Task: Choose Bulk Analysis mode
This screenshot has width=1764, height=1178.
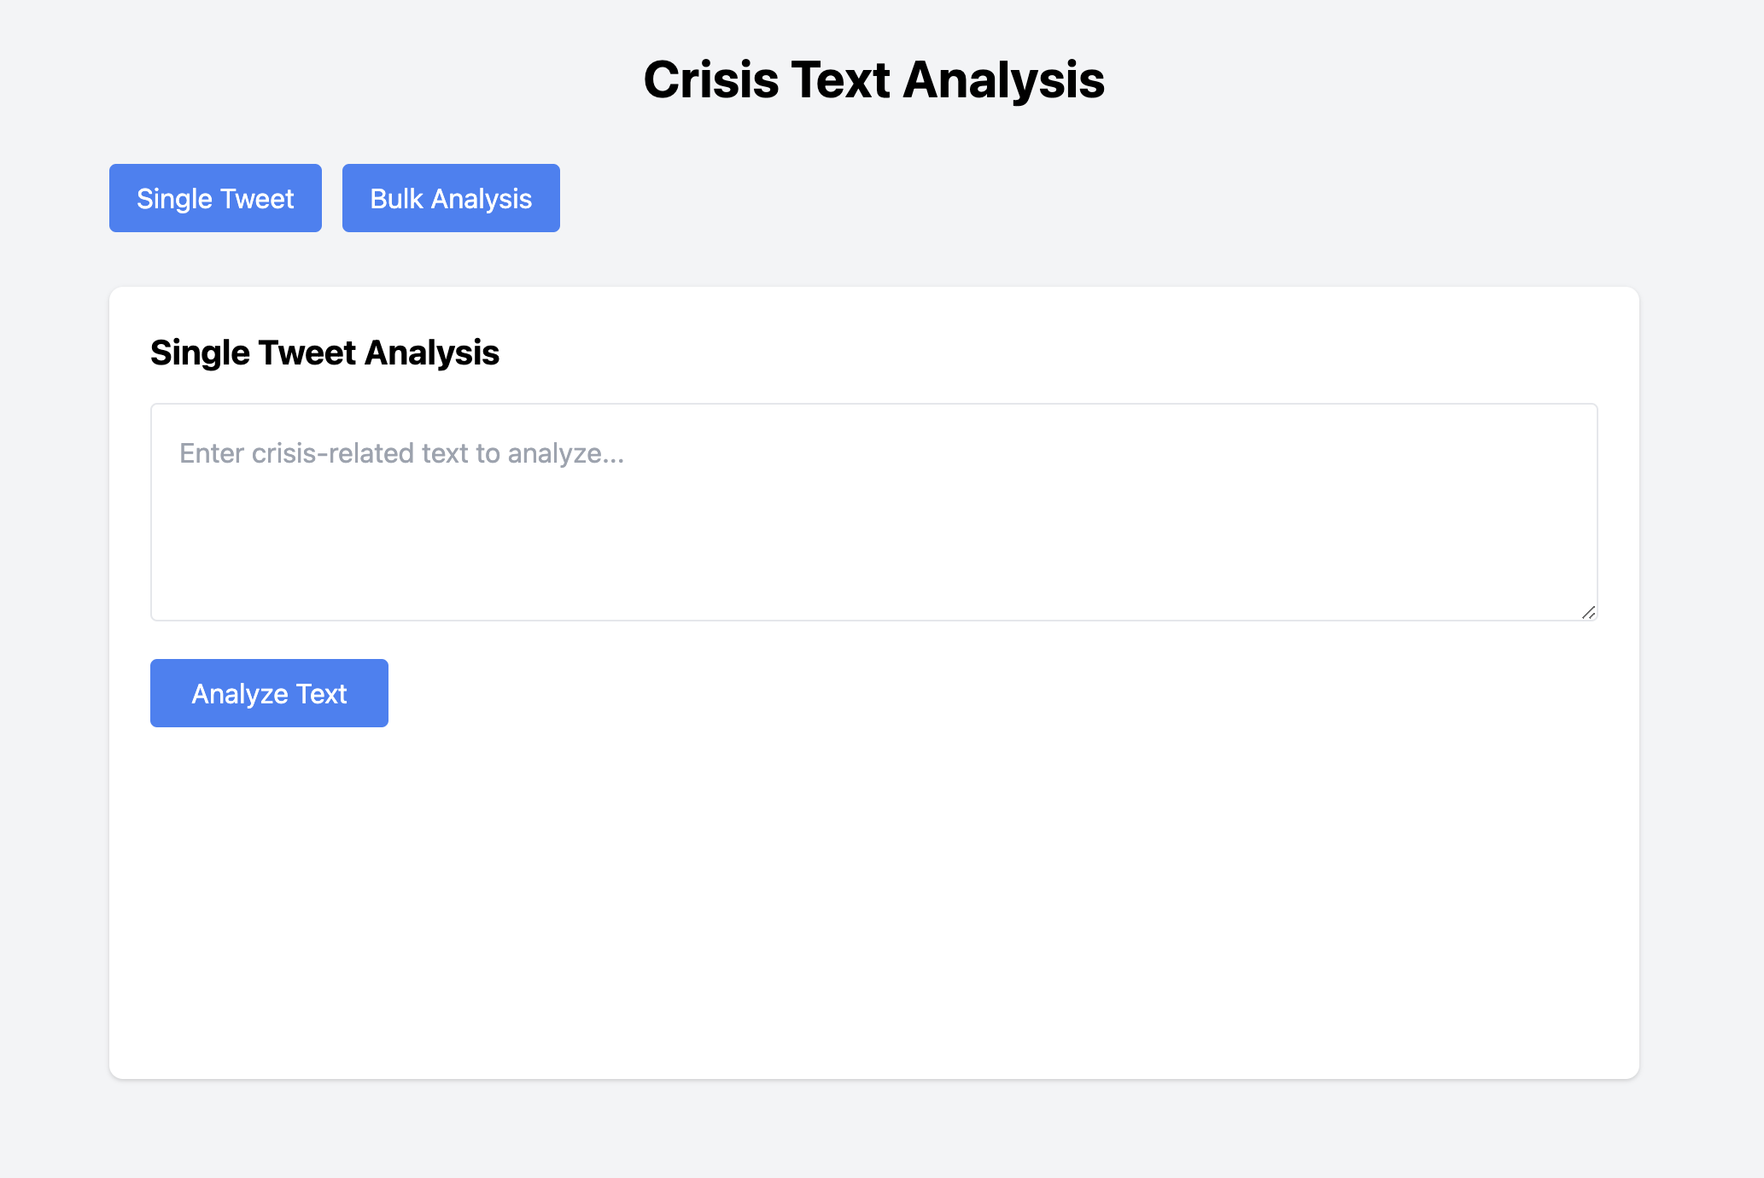Action: [451, 198]
